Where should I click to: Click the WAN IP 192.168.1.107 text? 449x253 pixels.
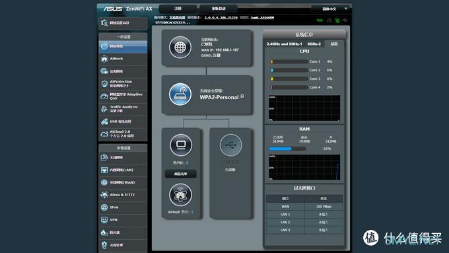point(227,50)
